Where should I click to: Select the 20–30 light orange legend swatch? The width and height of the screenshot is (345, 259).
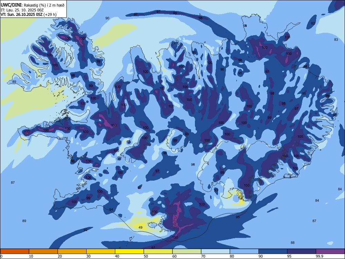[x=72, y=251]
